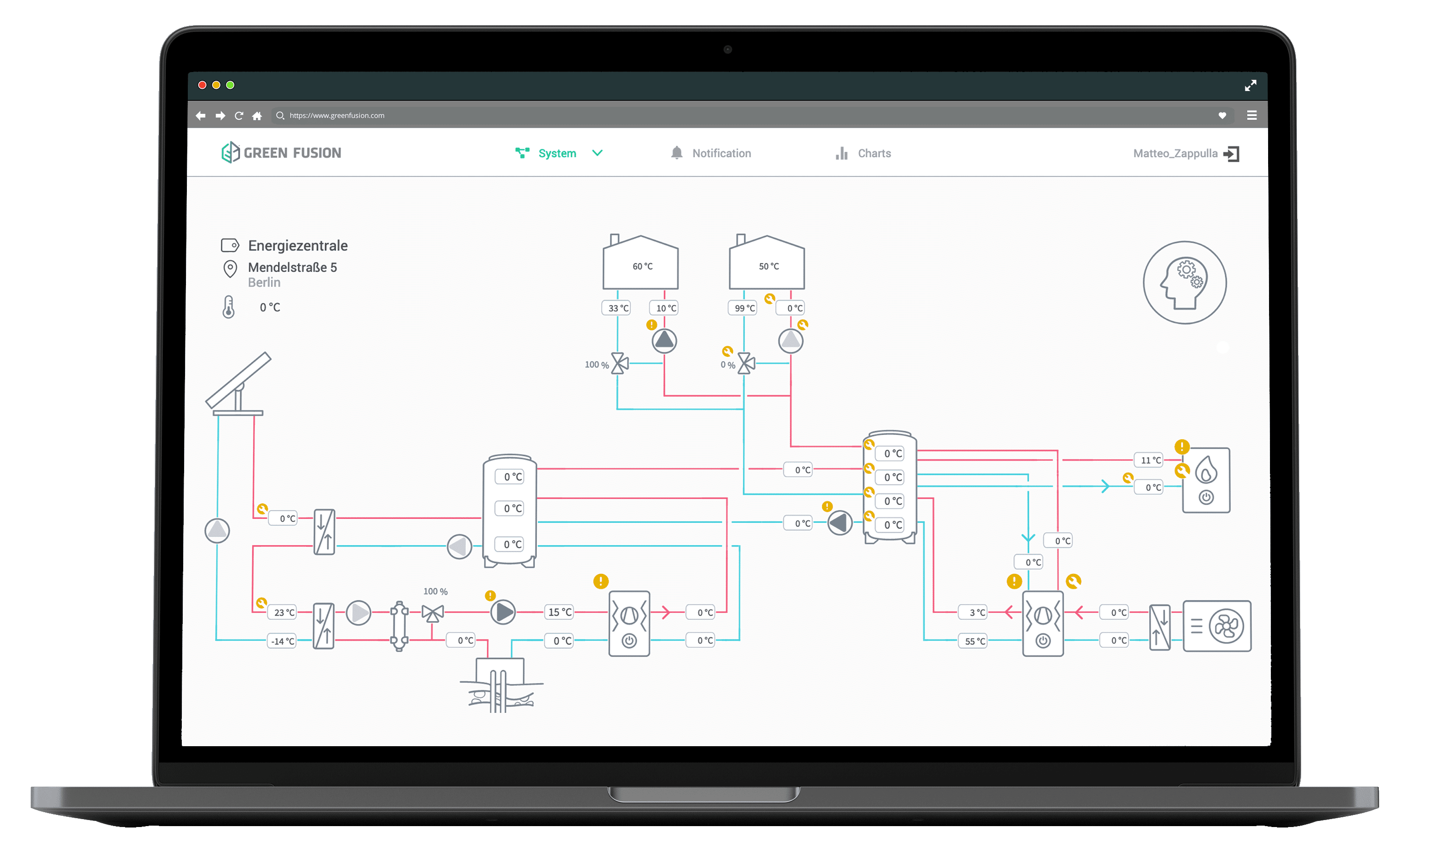
Task: Toggle the gas boiler power button
Action: (1206, 497)
